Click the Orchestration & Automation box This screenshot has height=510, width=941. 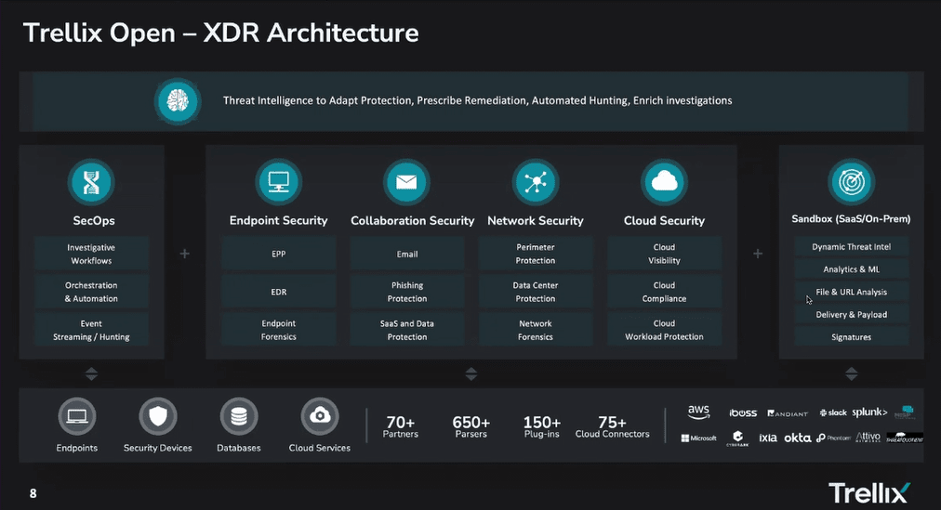(x=91, y=292)
